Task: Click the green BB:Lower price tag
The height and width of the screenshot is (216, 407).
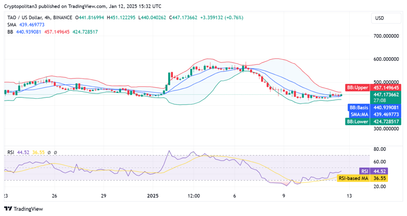Action: click(x=357, y=122)
